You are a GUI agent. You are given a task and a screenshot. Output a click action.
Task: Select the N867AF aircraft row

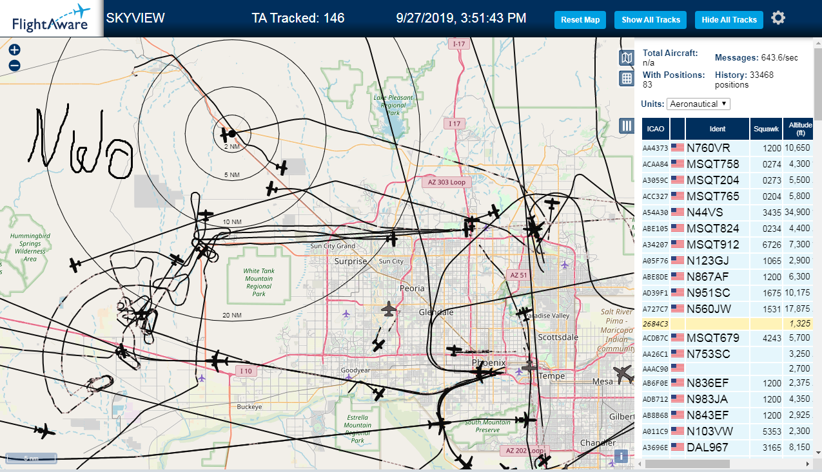[727, 276]
